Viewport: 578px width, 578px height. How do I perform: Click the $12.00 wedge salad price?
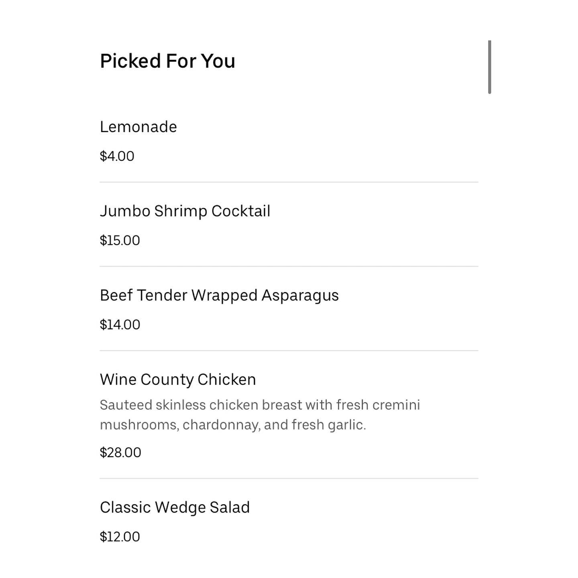[120, 537]
